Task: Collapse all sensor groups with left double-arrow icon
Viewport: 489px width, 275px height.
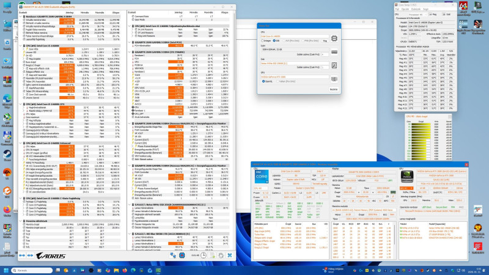Action: [x=22, y=255]
